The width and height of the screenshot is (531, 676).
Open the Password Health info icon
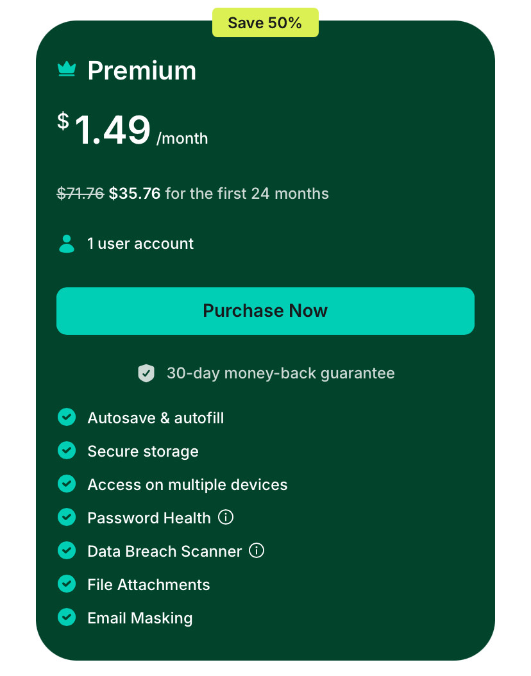tap(226, 517)
